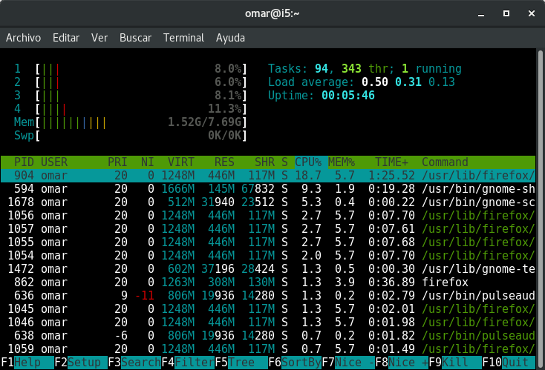Maximize the omar@i5 terminal window
The height and width of the screenshot is (370, 545).
(x=506, y=13)
